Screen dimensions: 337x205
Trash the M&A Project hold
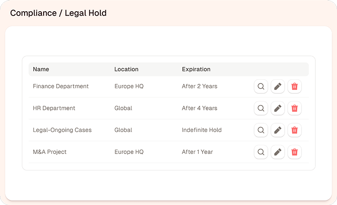(x=295, y=152)
